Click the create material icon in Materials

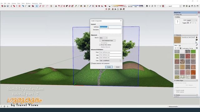click(x=197, y=40)
